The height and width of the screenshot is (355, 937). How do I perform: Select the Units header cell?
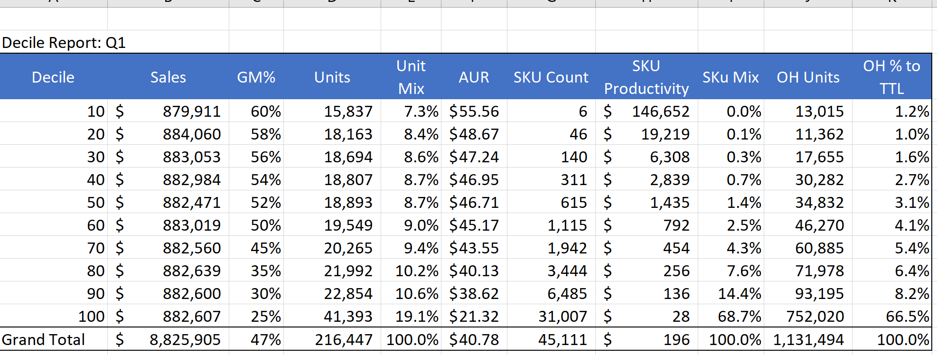coord(332,77)
